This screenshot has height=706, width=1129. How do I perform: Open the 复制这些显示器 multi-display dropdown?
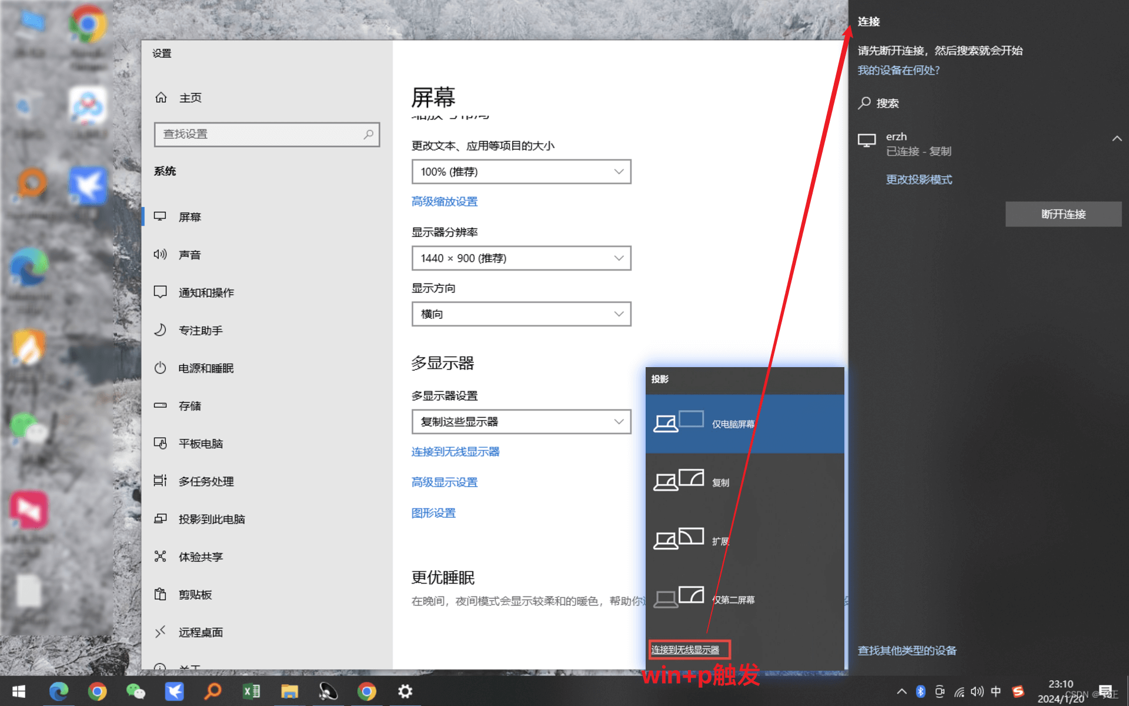(521, 421)
